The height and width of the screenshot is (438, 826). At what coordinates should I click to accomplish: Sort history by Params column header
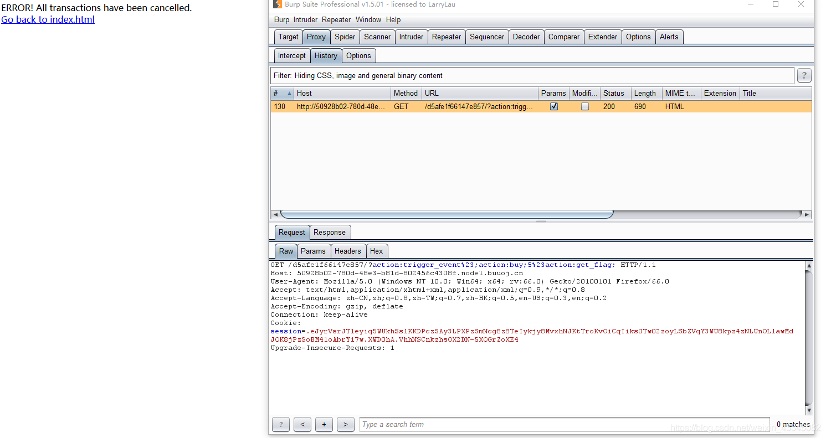click(x=554, y=94)
